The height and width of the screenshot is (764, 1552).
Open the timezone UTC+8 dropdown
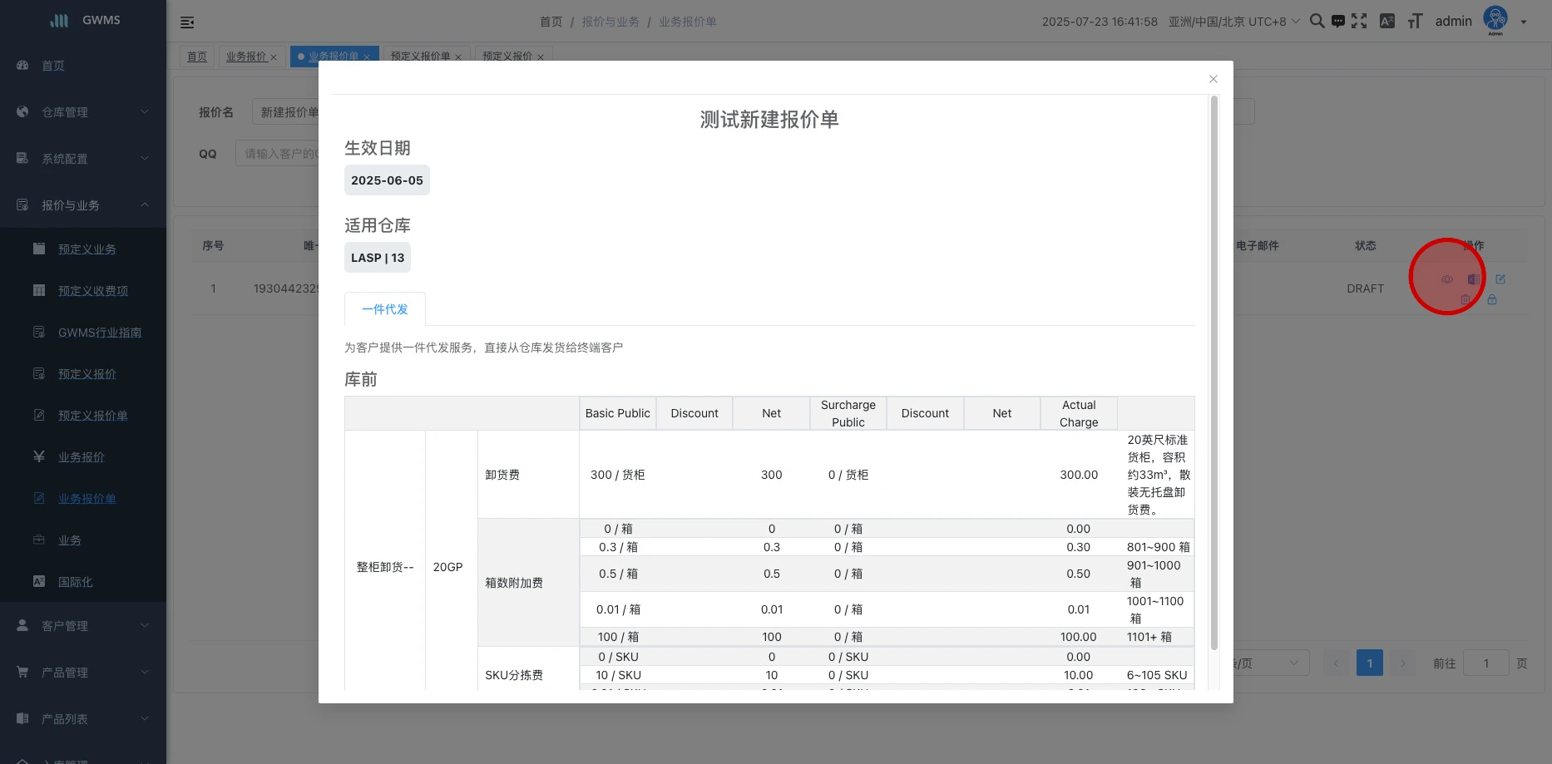(1233, 22)
